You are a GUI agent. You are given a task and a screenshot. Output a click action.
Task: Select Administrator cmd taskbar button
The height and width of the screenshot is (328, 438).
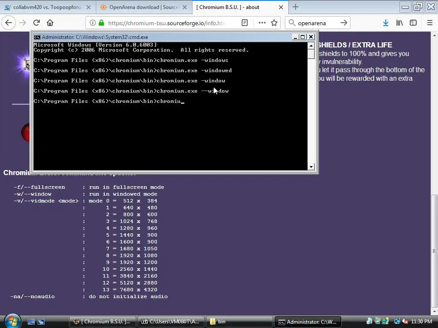[x=308, y=322]
